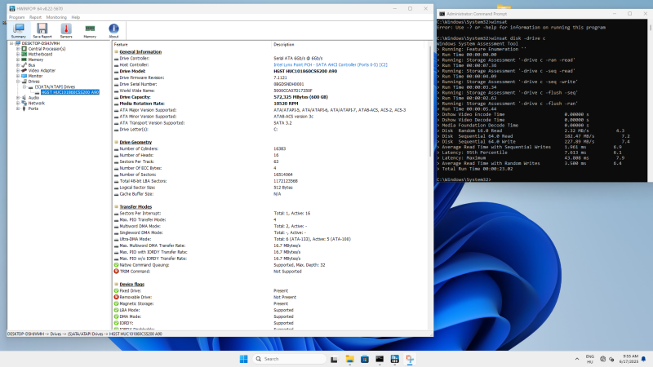Open the Memory toolbar icon

tap(90, 30)
